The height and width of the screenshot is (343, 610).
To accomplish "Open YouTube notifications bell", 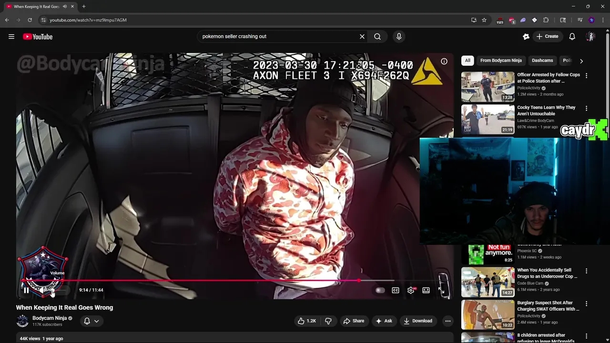I will (572, 36).
